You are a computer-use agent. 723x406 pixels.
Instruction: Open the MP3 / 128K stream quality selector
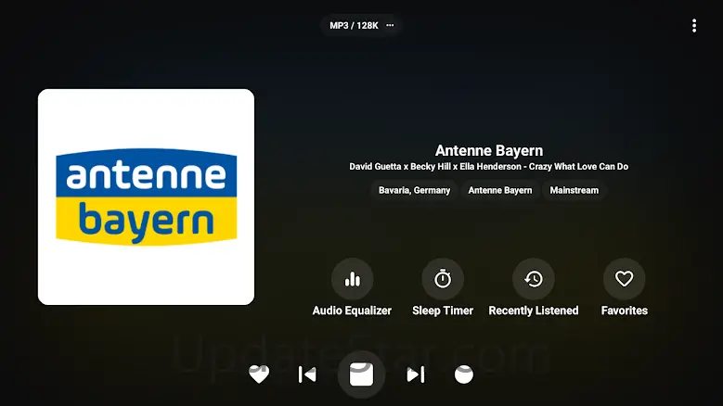pos(362,25)
